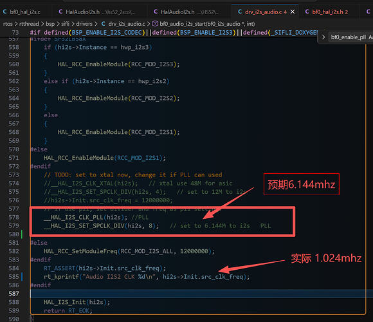
Task: Click the C file icon on drv_i2s_audio.c tab
Action: [x=240, y=12]
